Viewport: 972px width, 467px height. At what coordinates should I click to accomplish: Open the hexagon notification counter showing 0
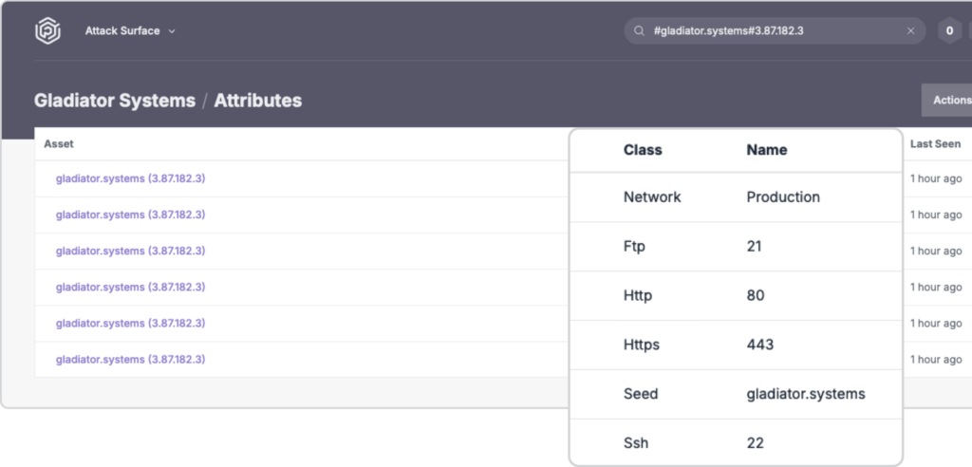(949, 31)
